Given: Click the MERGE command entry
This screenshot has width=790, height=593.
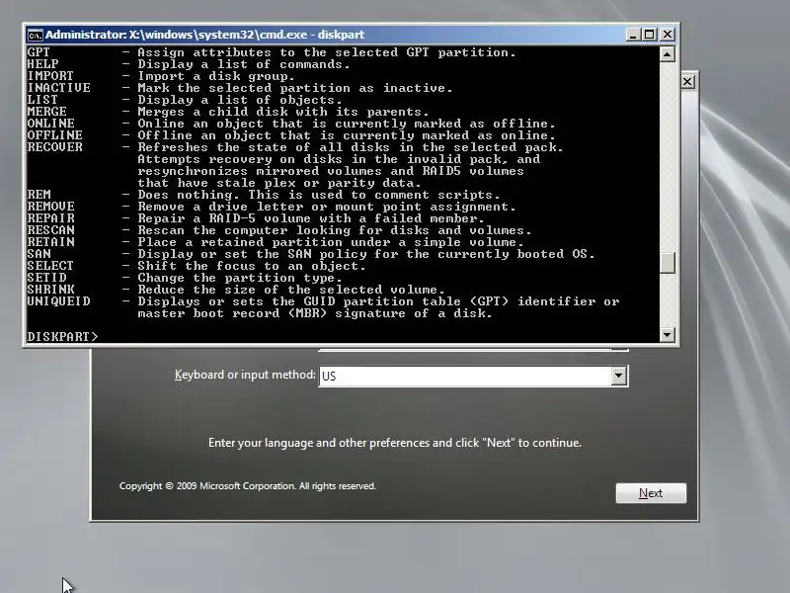Looking at the screenshot, I should [46, 112].
